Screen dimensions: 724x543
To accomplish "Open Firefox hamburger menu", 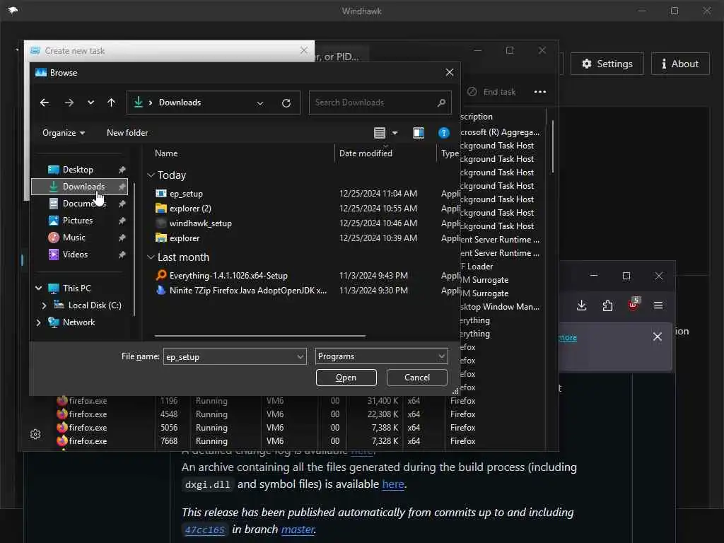I will point(658,305).
